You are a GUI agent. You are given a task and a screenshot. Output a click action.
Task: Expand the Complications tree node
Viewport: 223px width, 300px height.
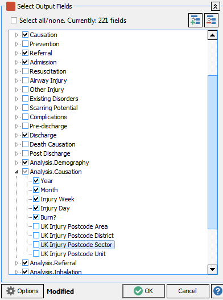[16, 117]
